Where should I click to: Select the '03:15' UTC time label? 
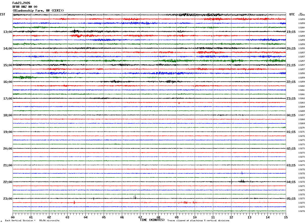(291, 165)
